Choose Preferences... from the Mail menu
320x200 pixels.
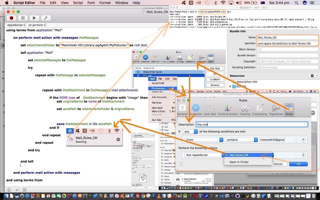coord(163,88)
